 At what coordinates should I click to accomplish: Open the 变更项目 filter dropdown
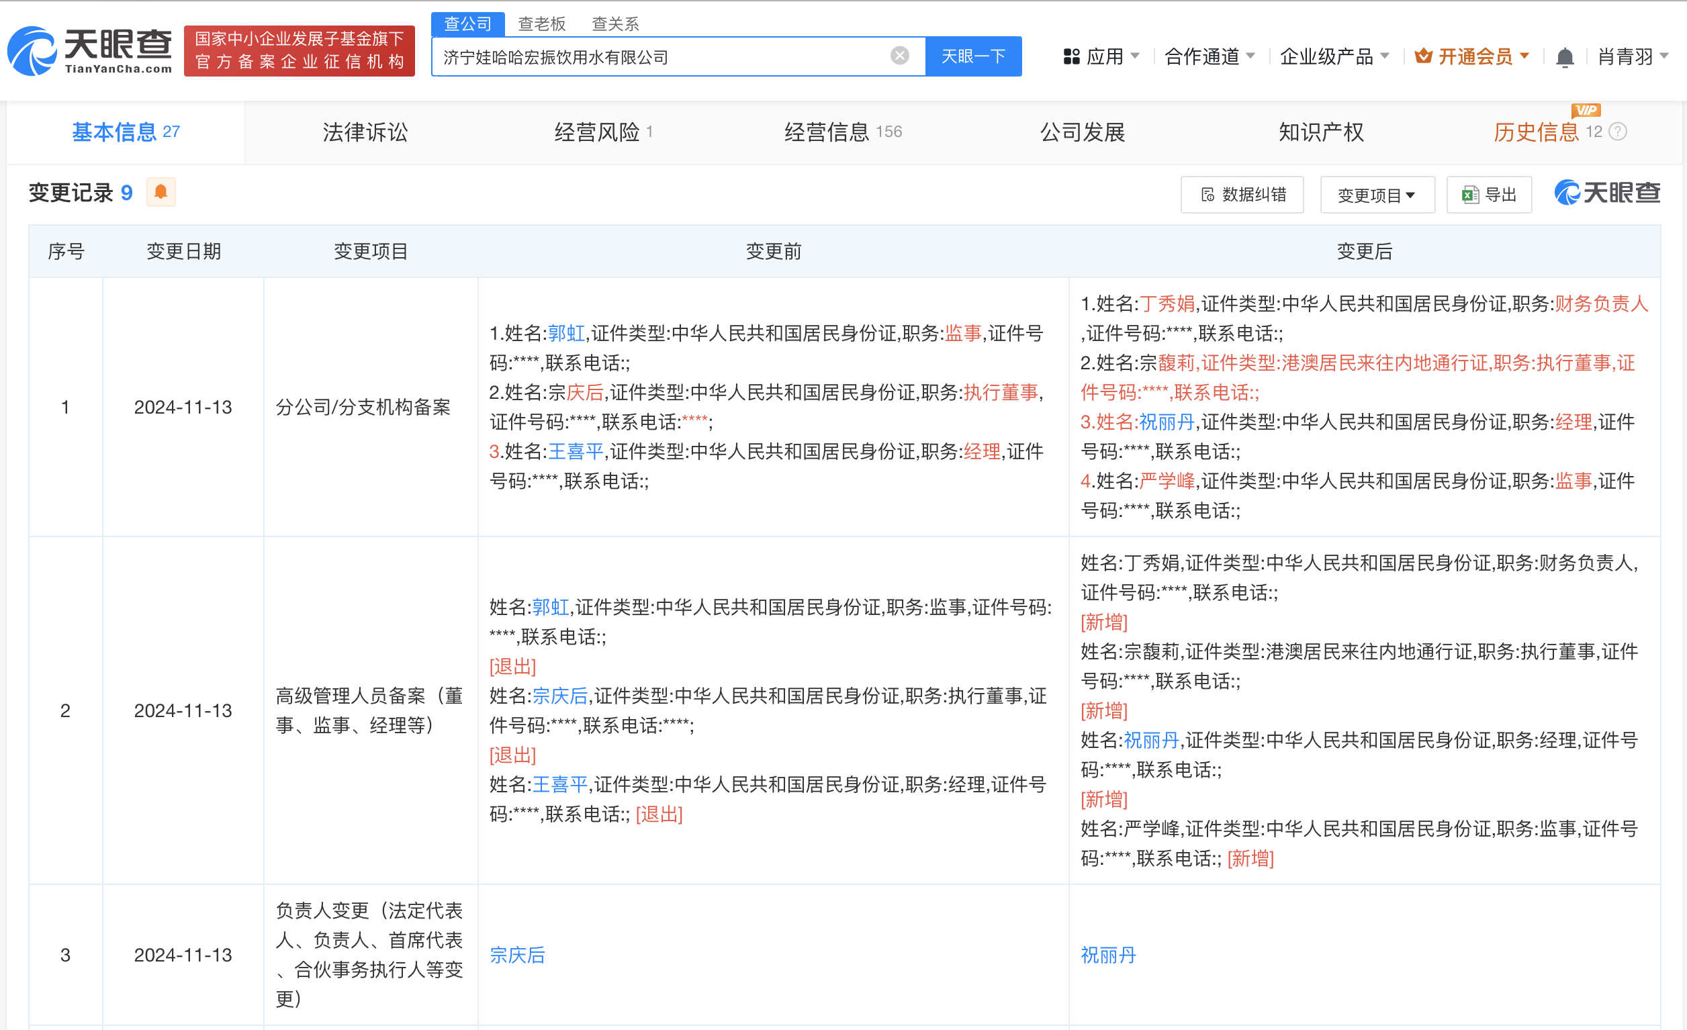point(1377,195)
